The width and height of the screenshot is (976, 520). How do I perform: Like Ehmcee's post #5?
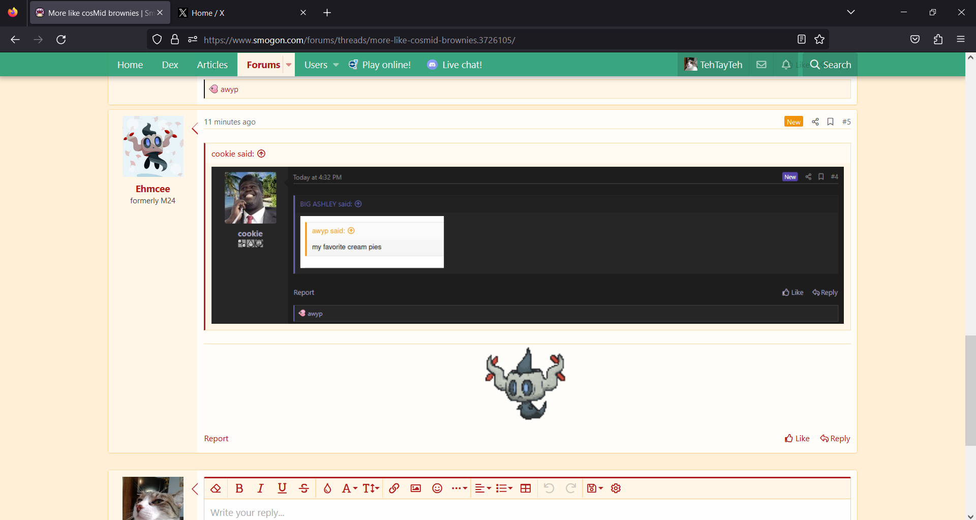797,438
